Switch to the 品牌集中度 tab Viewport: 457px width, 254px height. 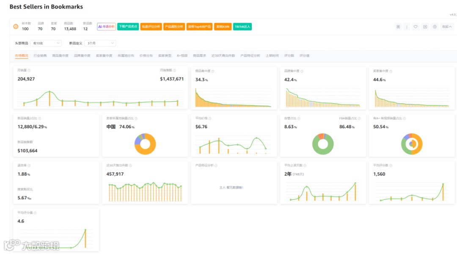pyautogui.click(x=82, y=55)
